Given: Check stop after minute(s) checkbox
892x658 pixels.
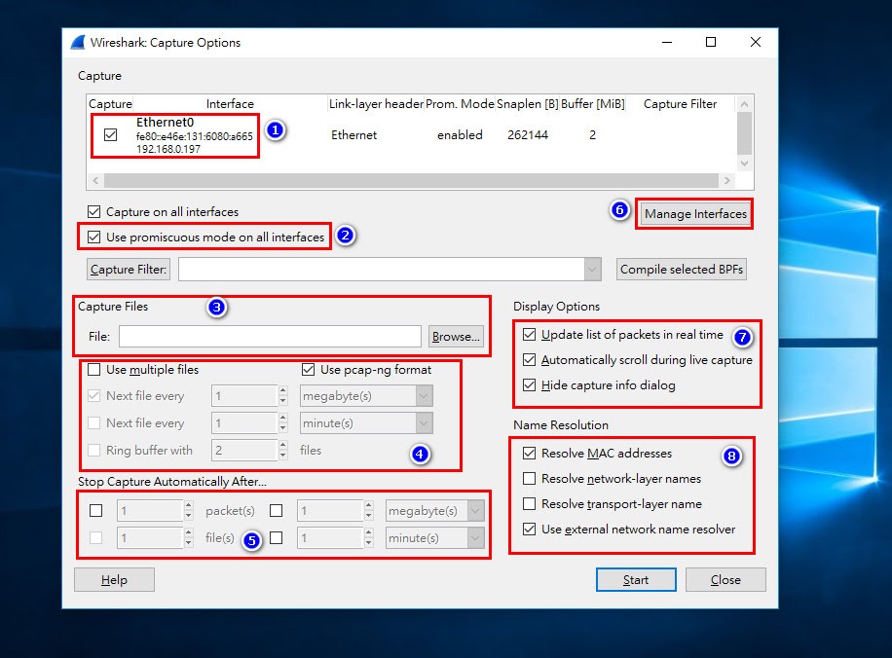Looking at the screenshot, I should click(276, 537).
